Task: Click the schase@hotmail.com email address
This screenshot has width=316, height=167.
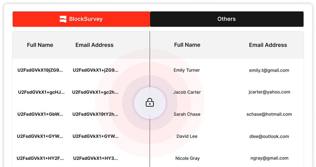Action: click(269, 114)
